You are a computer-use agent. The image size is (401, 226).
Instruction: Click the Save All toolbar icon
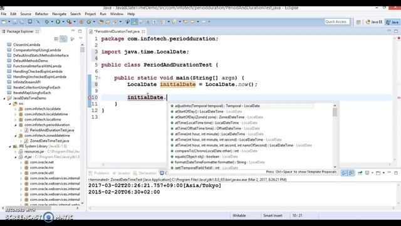tap(22, 22)
